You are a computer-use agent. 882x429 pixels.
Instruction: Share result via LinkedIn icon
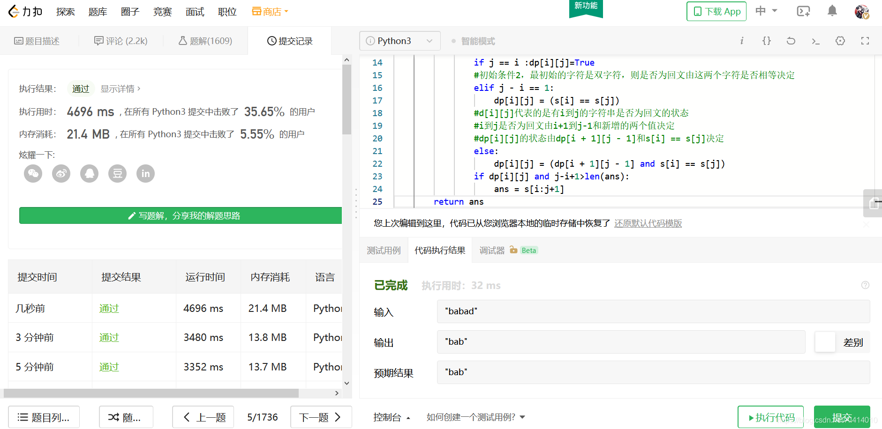pyautogui.click(x=146, y=174)
